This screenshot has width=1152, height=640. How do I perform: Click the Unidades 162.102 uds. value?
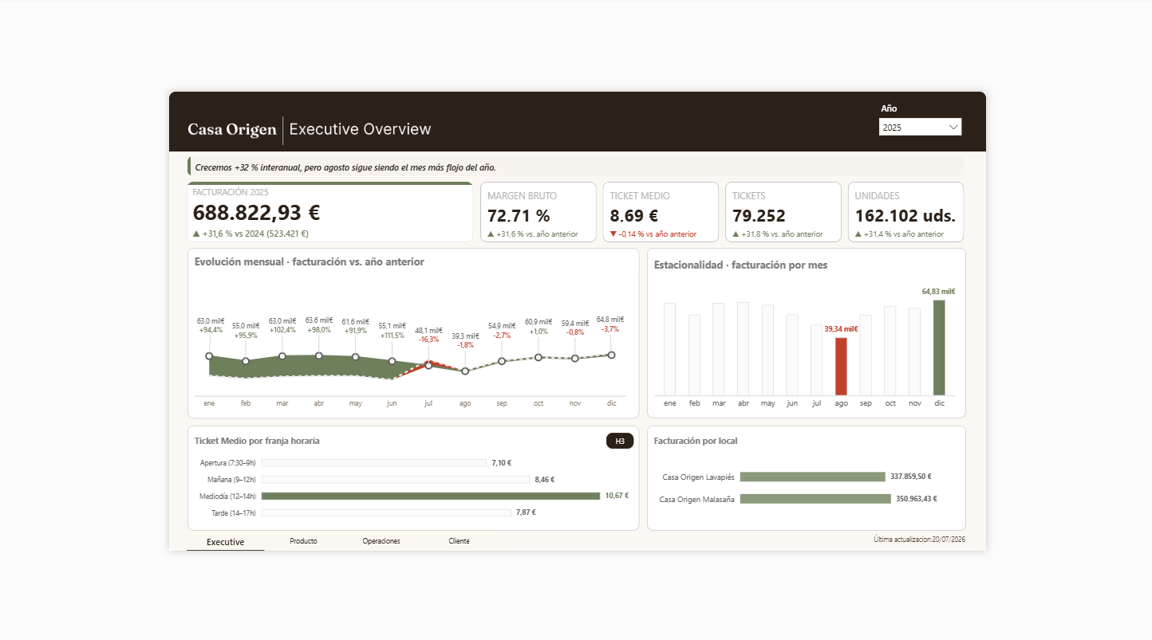[905, 216]
